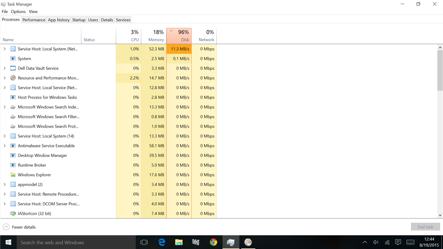Open File Explorer from the taskbar
Image resolution: width=443 pixels, height=249 pixels.
[x=179, y=242]
